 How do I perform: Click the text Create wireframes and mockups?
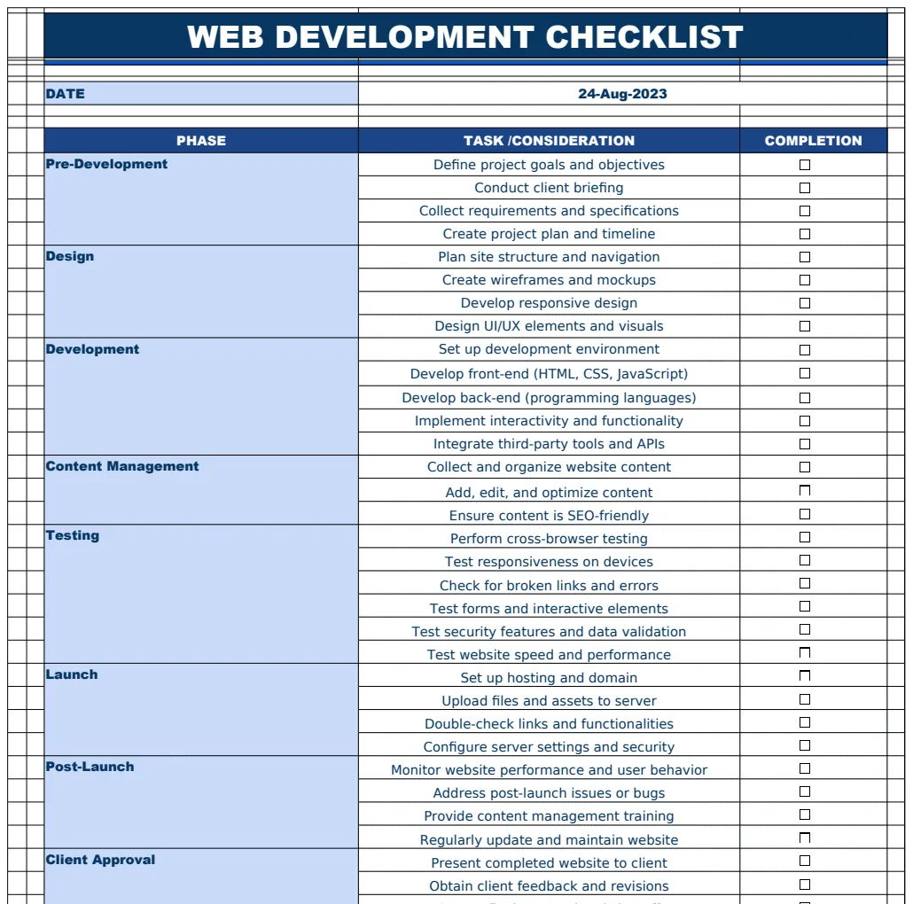(x=549, y=280)
